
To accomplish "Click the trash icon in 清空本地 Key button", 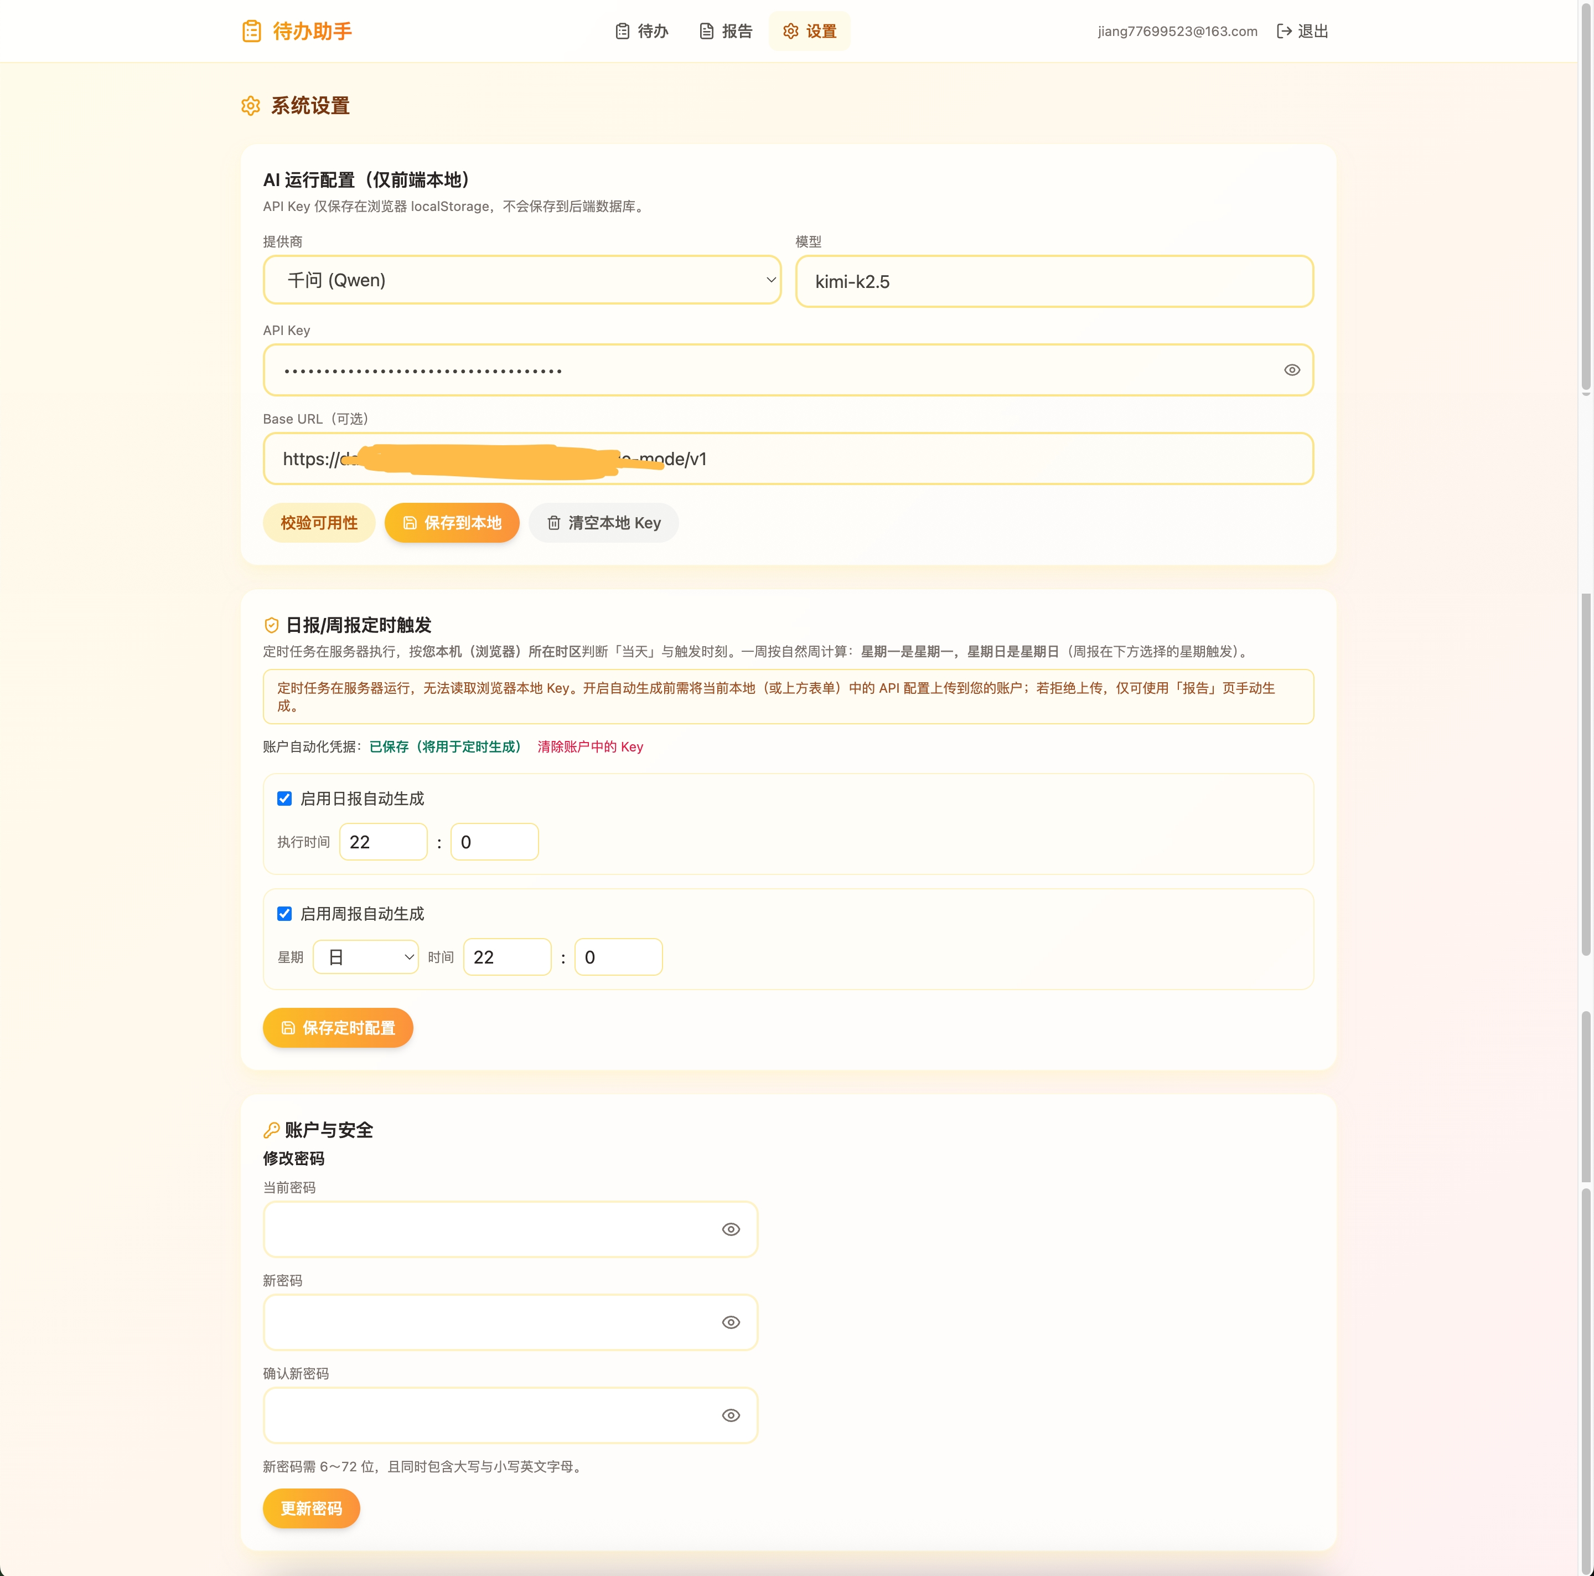I will 553,523.
